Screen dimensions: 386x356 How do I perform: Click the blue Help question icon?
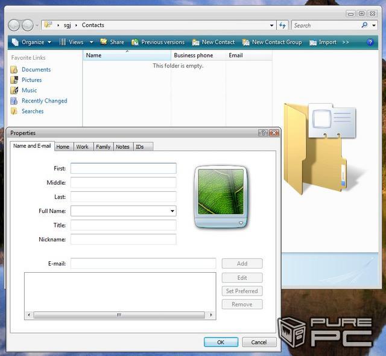[x=370, y=42]
